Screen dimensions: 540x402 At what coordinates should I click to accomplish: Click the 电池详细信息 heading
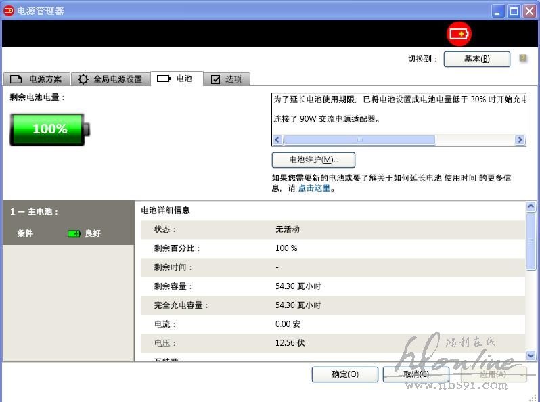point(165,210)
